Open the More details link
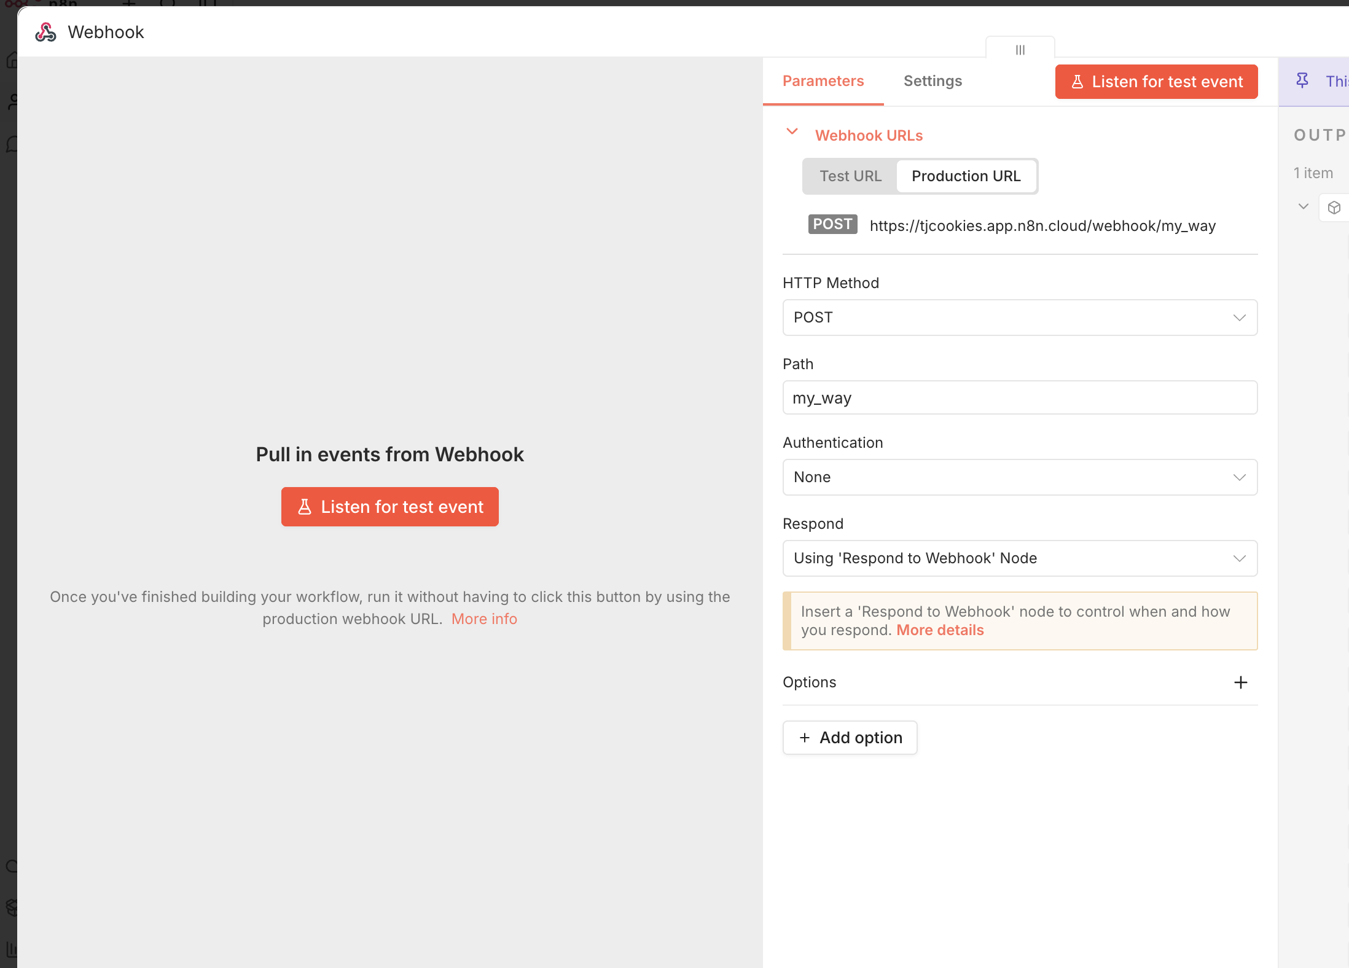 pos(940,630)
